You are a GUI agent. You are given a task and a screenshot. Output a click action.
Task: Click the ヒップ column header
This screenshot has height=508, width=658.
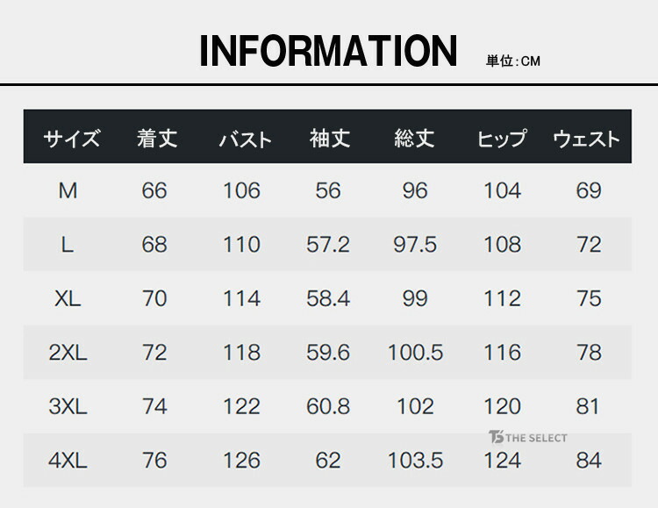(x=502, y=139)
